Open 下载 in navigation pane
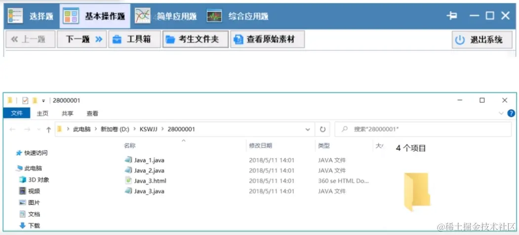 [30, 226]
